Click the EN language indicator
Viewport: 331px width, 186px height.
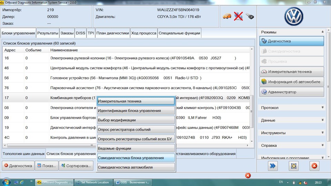(281, 182)
